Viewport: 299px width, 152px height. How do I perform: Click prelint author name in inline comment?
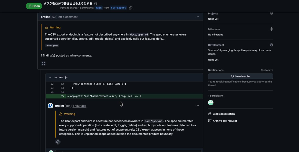point(60,106)
